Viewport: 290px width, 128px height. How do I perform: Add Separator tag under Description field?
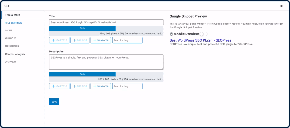tap(101, 86)
